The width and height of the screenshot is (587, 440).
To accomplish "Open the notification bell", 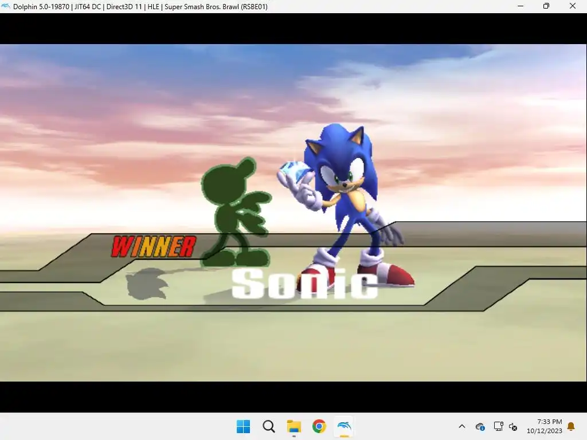I will click(x=571, y=426).
